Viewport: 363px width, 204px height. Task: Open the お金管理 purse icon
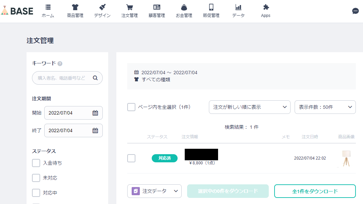click(x=184, y=7)
